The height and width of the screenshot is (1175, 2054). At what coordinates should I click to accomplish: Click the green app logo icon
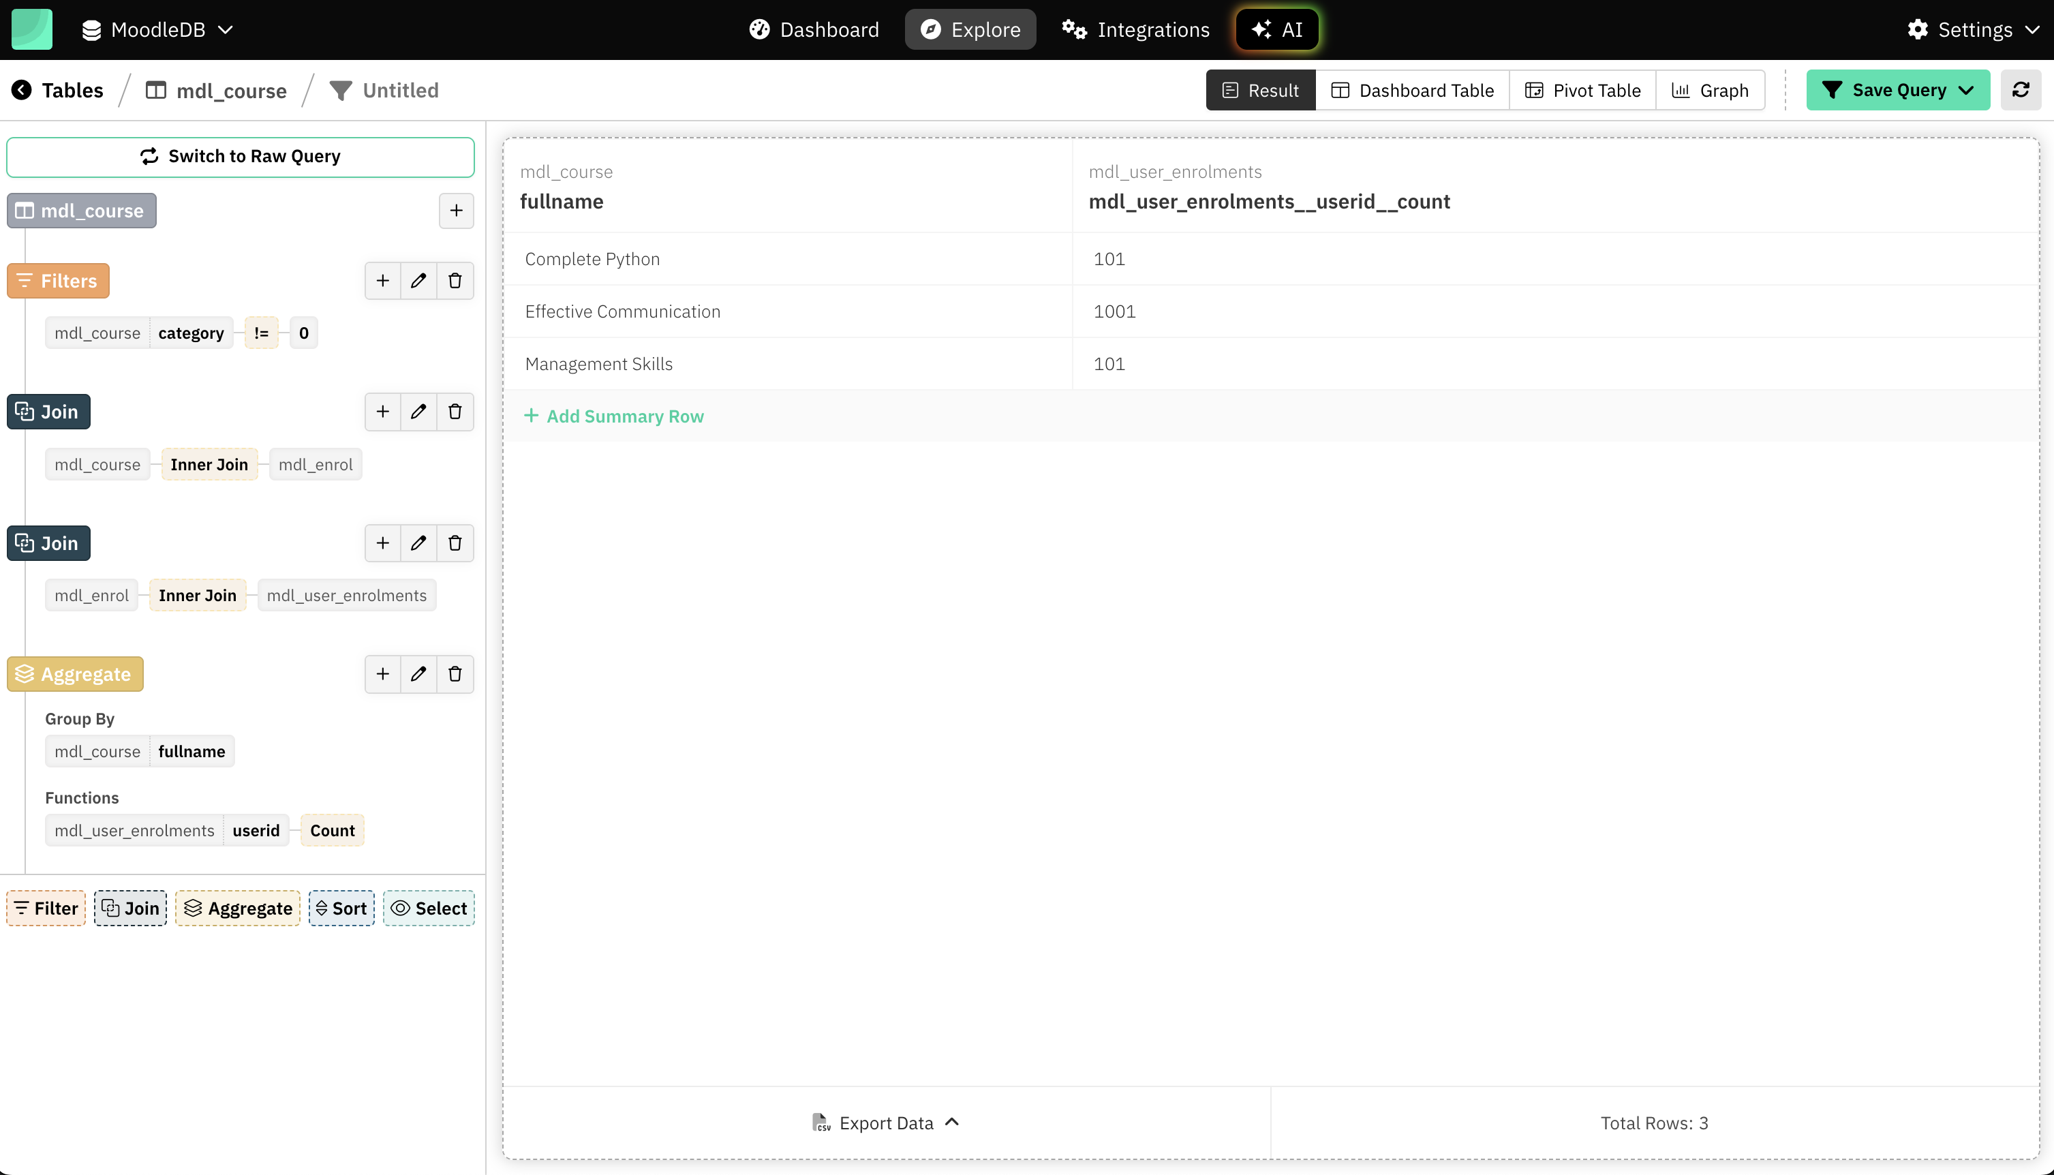[x=31, y=29]
